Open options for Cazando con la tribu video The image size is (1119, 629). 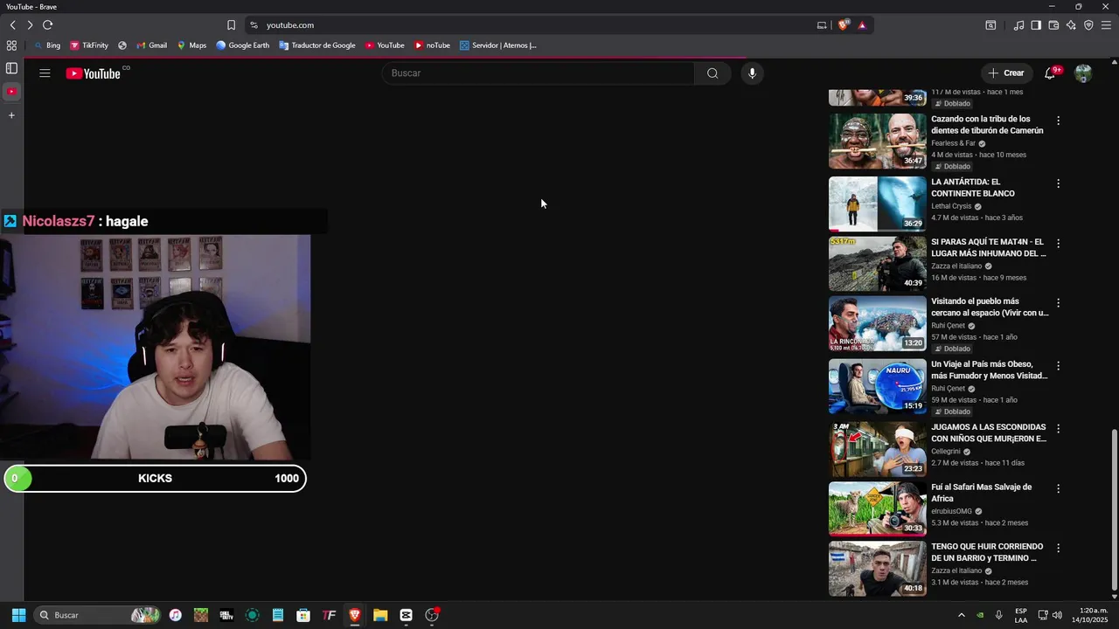tap(1058, 121)
